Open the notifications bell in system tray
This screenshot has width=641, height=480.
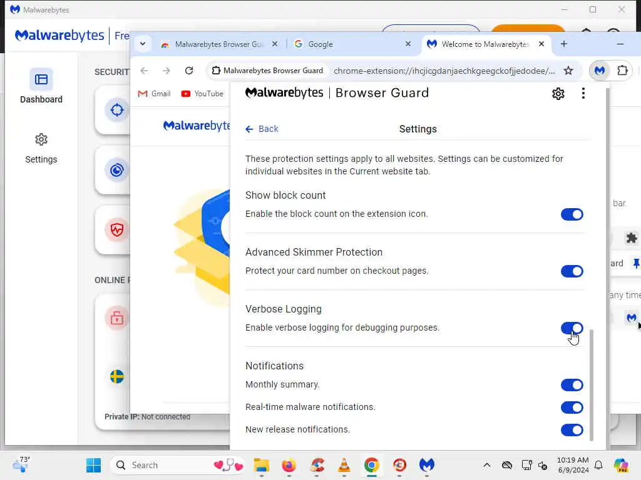click(598, 465)
